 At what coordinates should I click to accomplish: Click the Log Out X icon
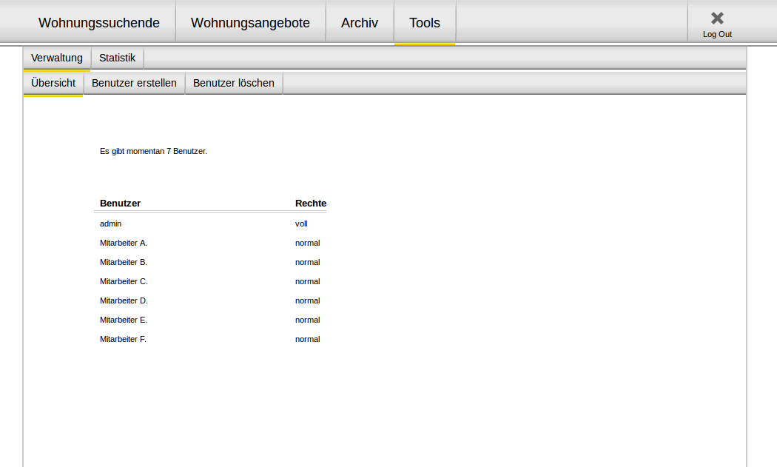tap(716, 19)
